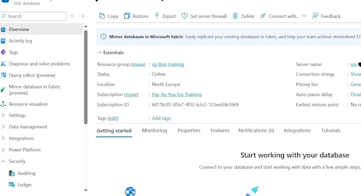Screen dimensions: 361x196
Task: Click the sidebar vertical scrollbar thumb
Action: pos(85,77)
